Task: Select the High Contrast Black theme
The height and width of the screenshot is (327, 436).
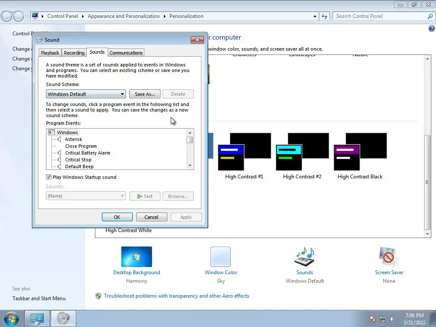Action: click(360, 156)
